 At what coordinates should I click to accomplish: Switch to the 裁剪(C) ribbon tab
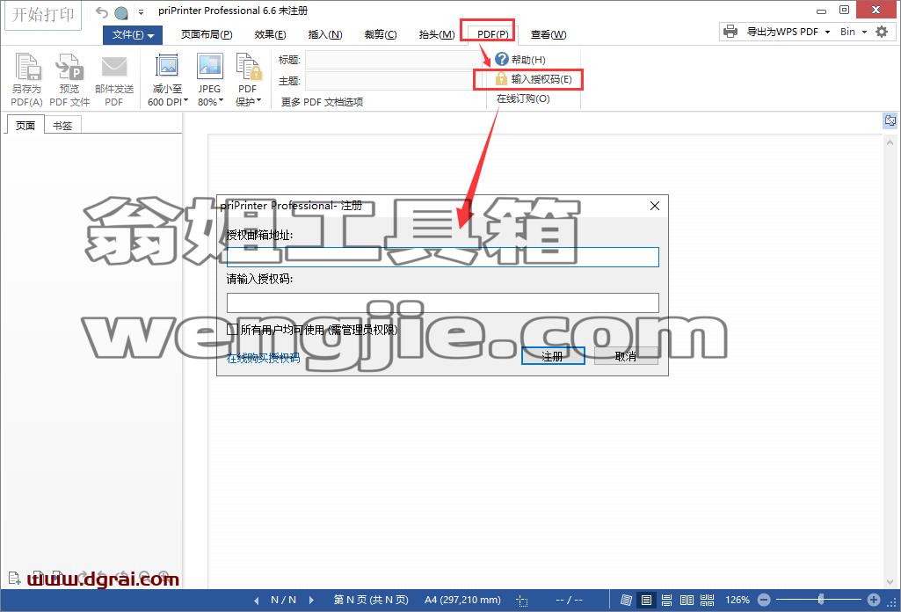pos(381,34)
